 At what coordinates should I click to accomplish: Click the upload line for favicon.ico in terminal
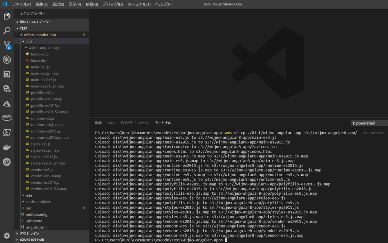coord(186,147)
